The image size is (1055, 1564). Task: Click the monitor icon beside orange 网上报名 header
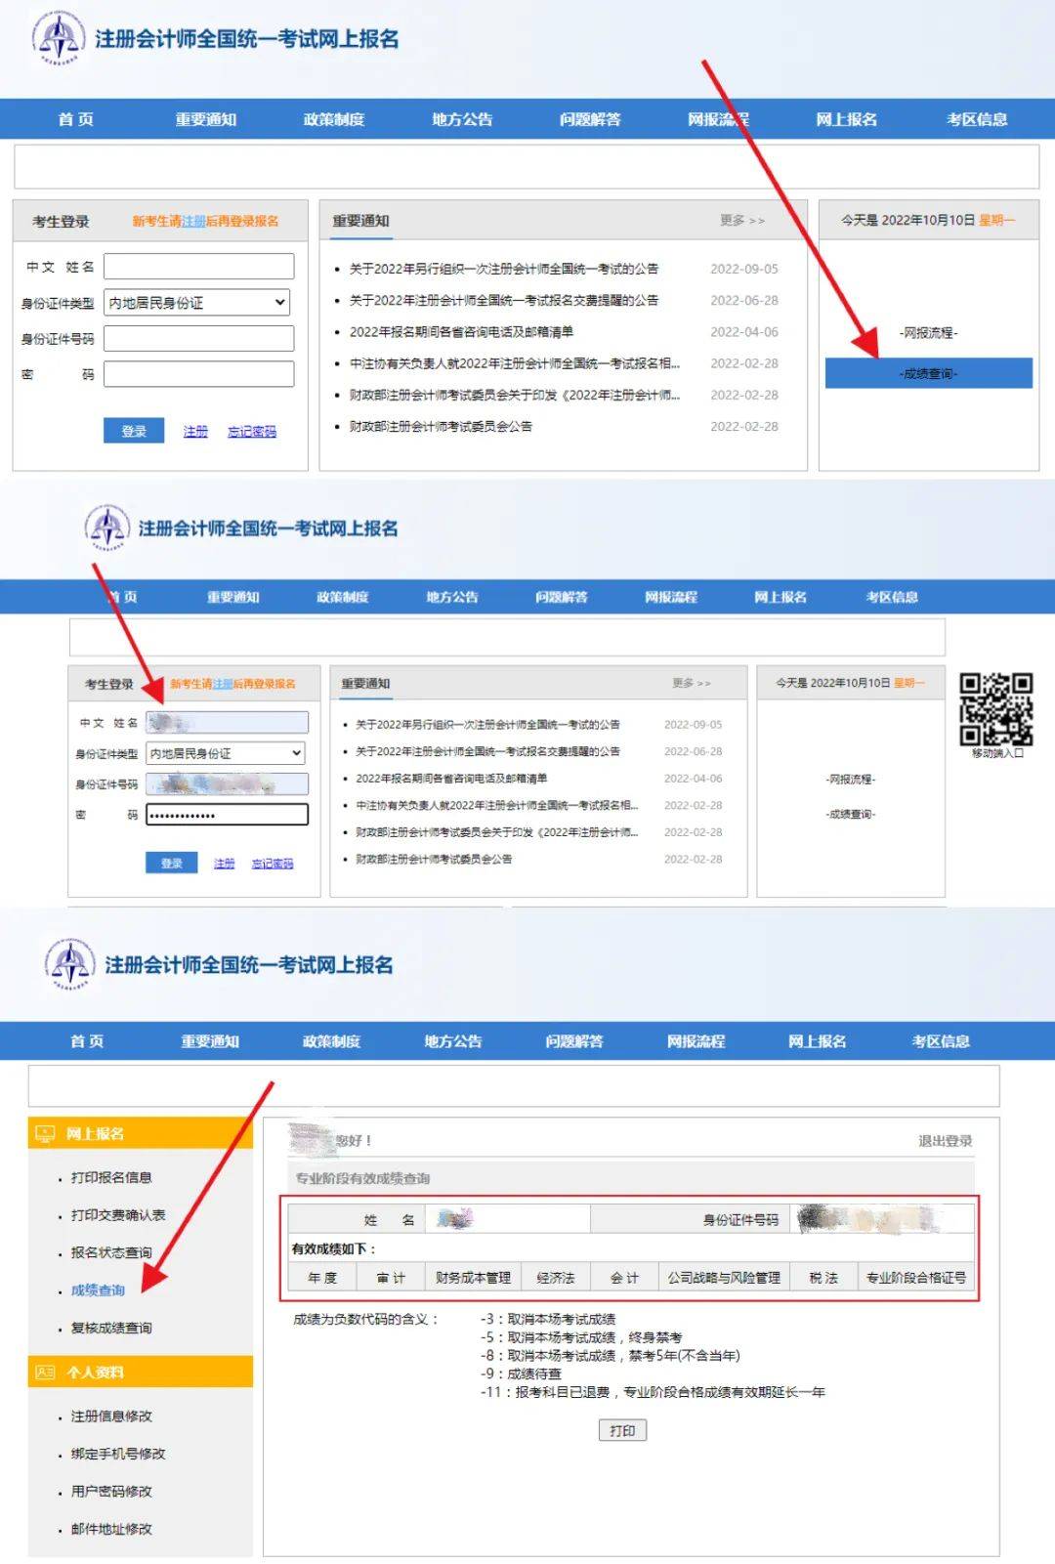pos(45,1133)
